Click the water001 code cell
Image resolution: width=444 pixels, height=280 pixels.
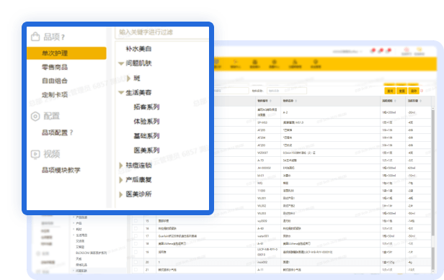[x=263, y=236]
